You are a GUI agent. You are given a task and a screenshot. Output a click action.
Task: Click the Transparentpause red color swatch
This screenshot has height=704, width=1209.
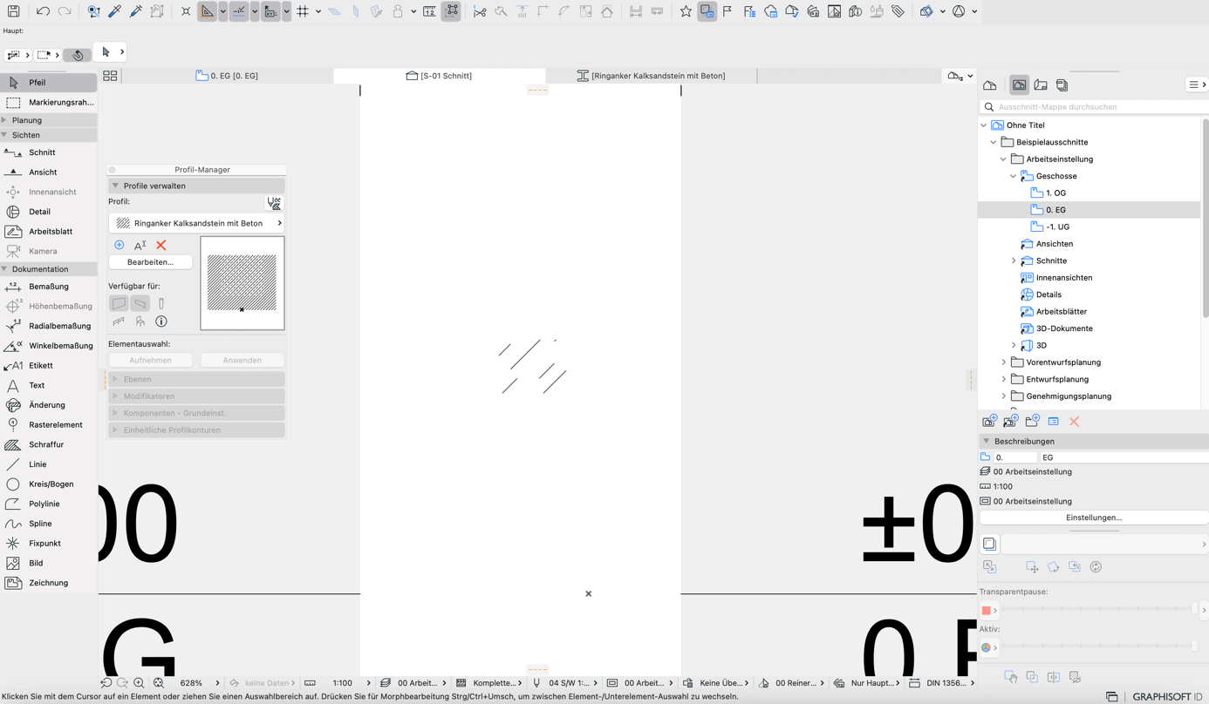point(987,610)
